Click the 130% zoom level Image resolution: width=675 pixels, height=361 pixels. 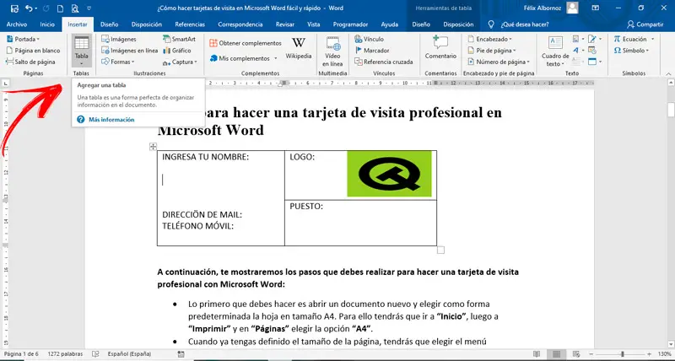click(664, 354)
